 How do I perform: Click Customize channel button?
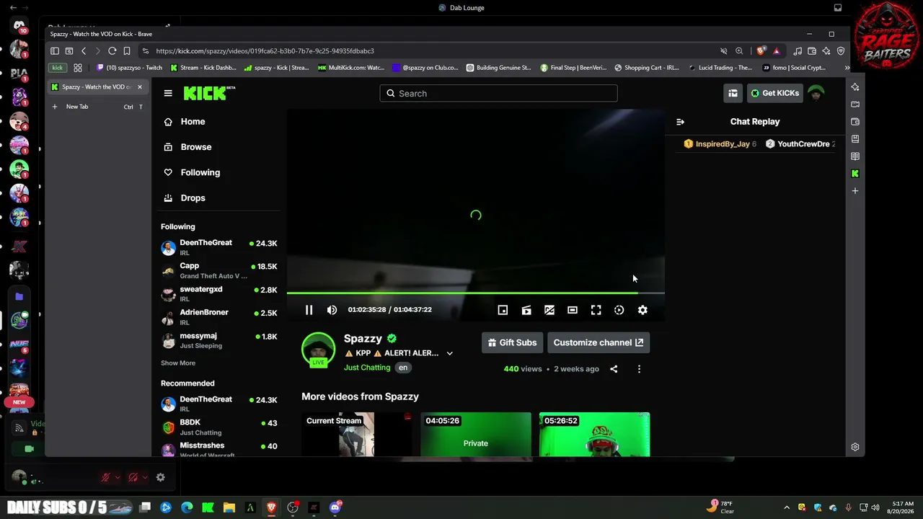599,342
